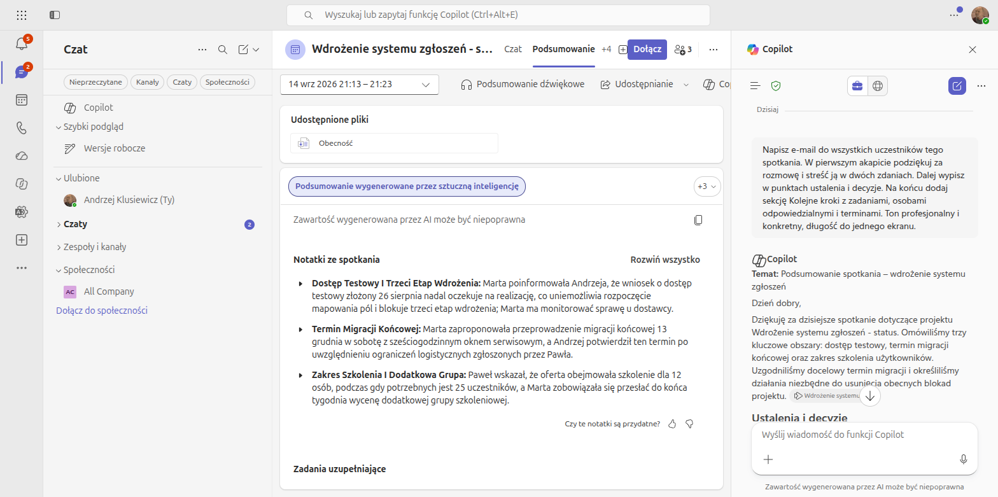Screen dimensions: 998x497
Task: Open Copilot panel more options ellipsis
Action: (981, 85)
